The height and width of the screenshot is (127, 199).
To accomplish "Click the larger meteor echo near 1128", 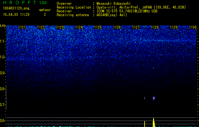I will pos(154,98).
